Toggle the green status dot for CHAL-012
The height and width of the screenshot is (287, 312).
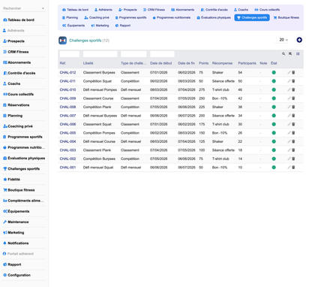[x=274, y=72]
